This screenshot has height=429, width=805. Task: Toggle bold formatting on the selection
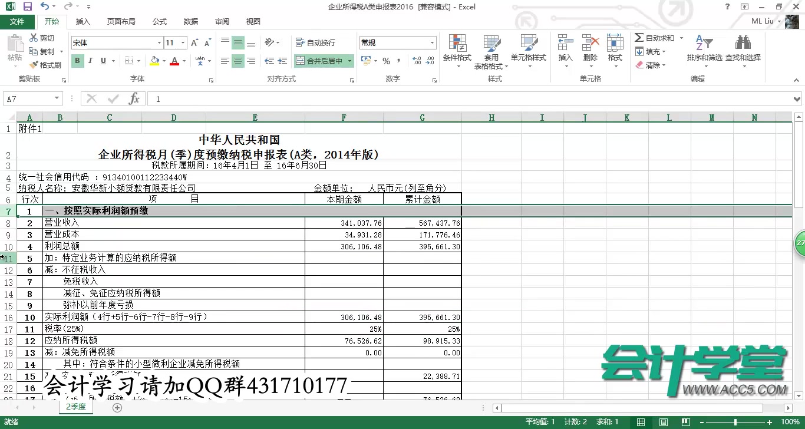pyautogui.click(x=77, y=61)
